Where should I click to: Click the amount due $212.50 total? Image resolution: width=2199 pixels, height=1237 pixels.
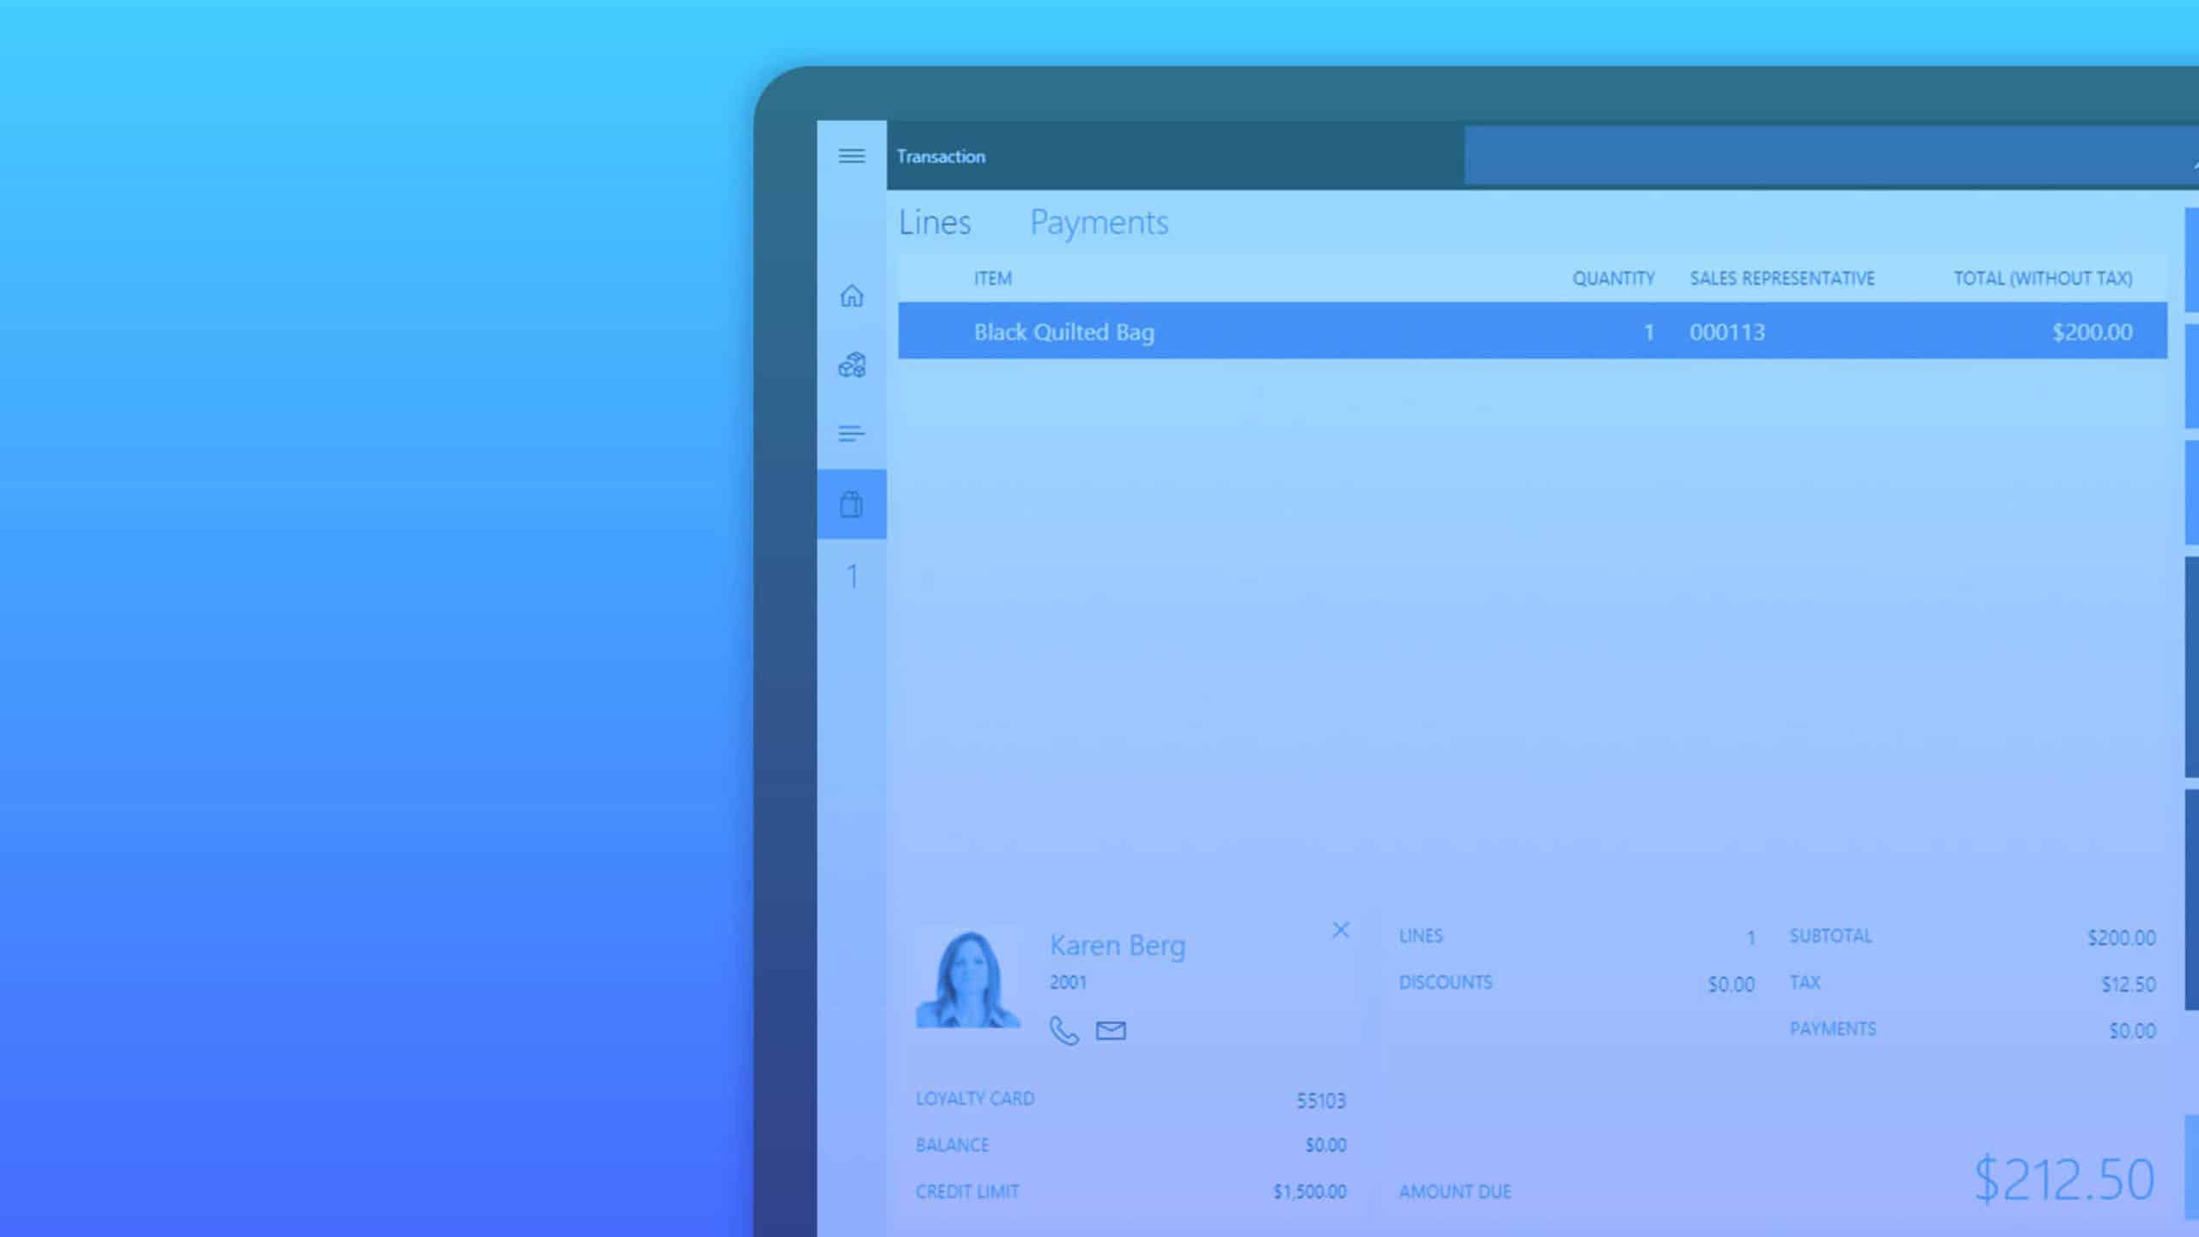click(2062, 1177)
